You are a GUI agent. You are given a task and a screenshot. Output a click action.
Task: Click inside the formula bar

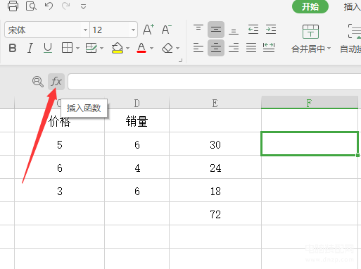pyautogui.click(x=215, y=82)
